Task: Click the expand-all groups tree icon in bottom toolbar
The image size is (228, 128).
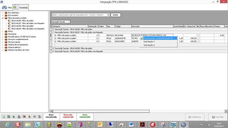Action: tap(40, 117)
